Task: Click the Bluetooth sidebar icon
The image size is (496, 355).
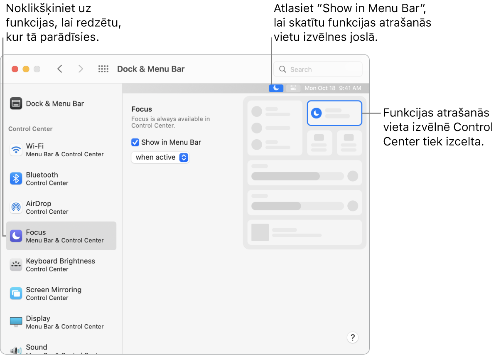Action: 16,179
